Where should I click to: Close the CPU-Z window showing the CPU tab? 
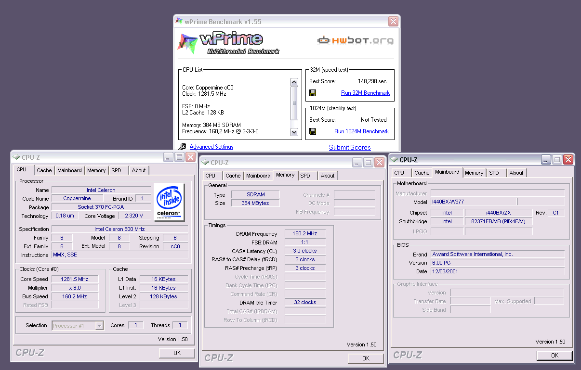coord(190,157)
